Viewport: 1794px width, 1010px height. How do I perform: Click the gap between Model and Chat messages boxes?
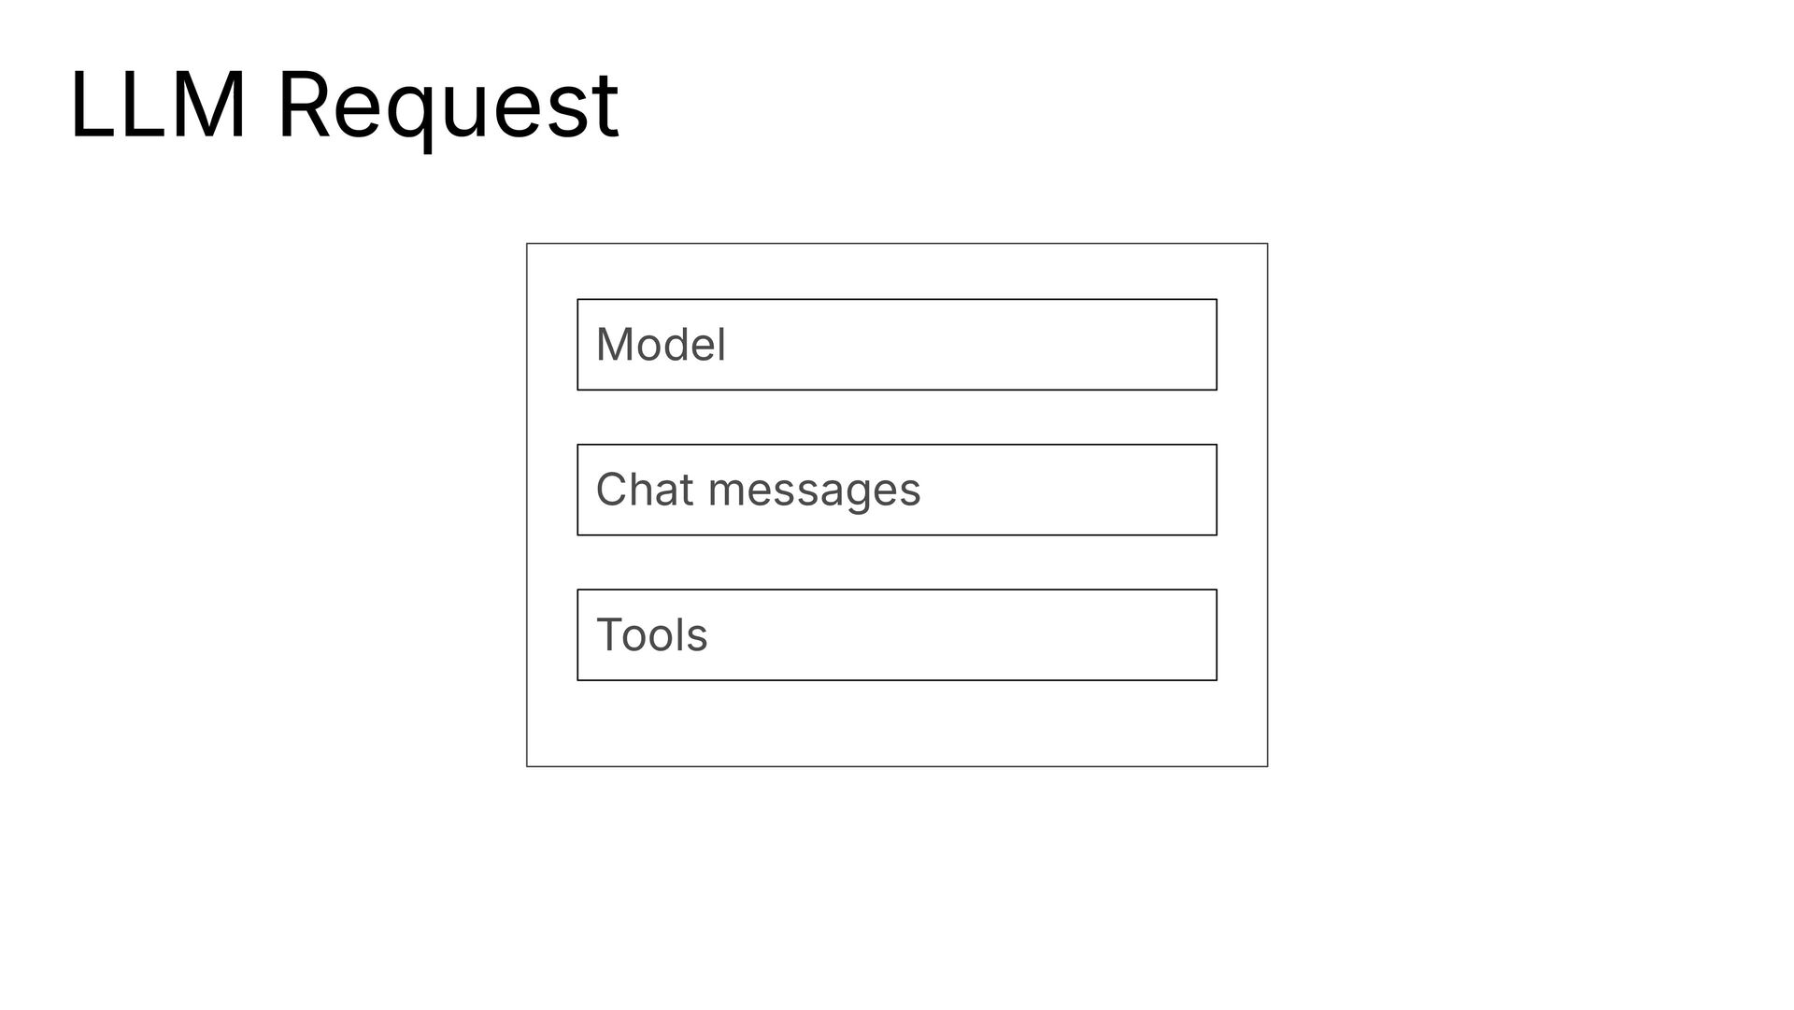pos(897,418)
